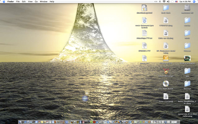This screenshot has width=198, height=124.
Task: Open the volume control in menu bar
Action: click(168, 1)
